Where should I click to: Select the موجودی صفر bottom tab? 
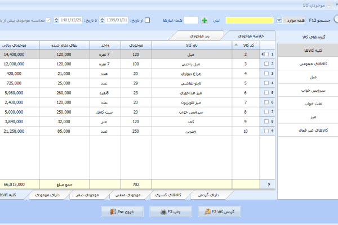coord(88,195)
